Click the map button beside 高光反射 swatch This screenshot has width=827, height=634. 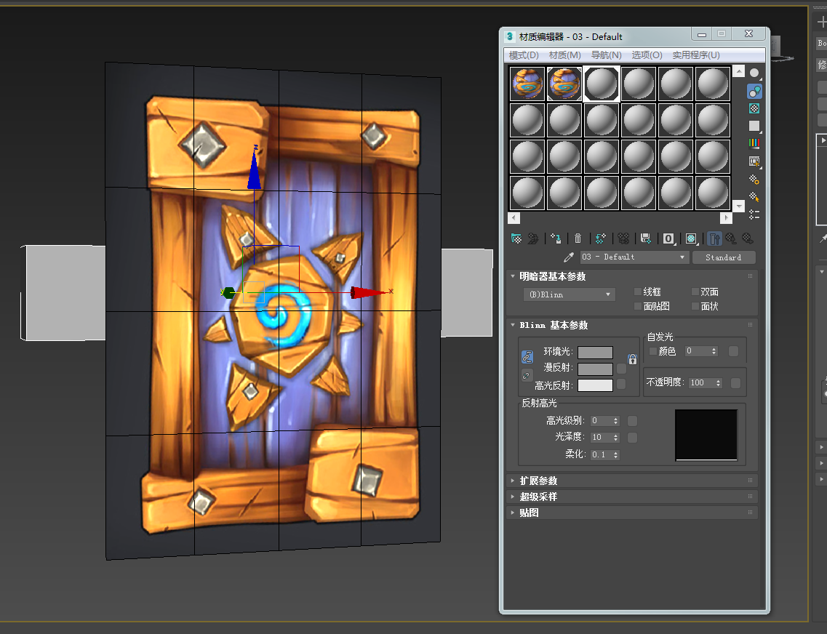tap(621, 384)
